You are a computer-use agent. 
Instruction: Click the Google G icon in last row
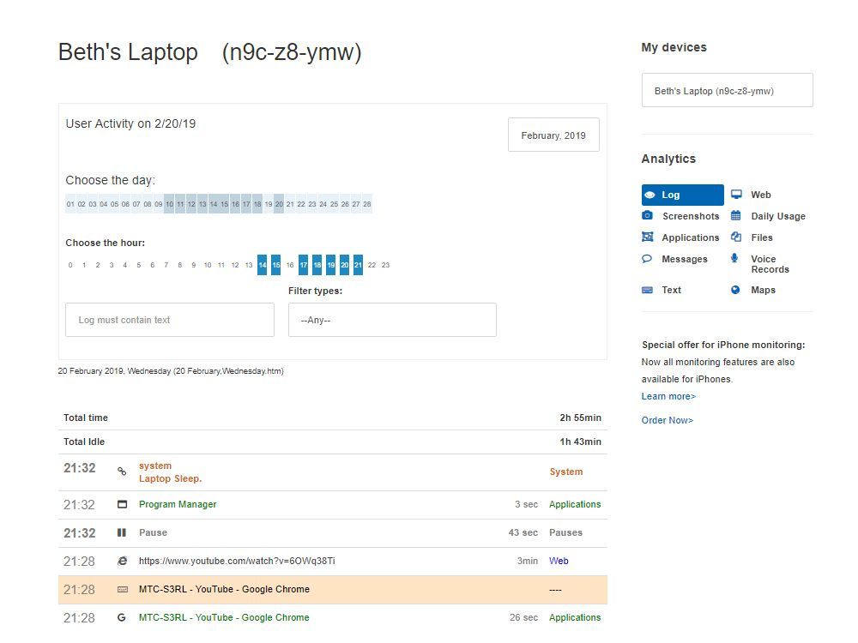pyautogui.click(x=122, y=617)
